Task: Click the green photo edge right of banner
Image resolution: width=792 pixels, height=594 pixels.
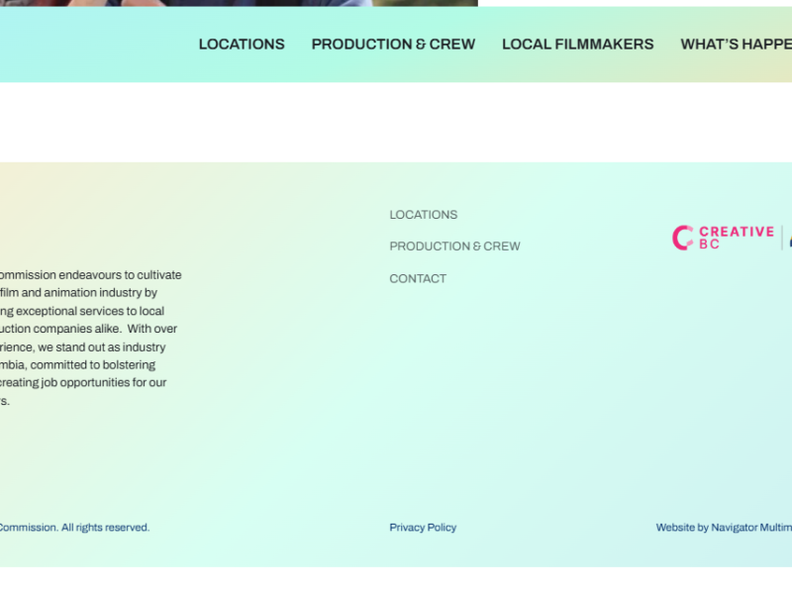Action: click(x=426, y=3)
